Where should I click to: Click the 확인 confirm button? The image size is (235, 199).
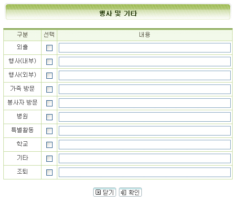[x=130, y=192]
